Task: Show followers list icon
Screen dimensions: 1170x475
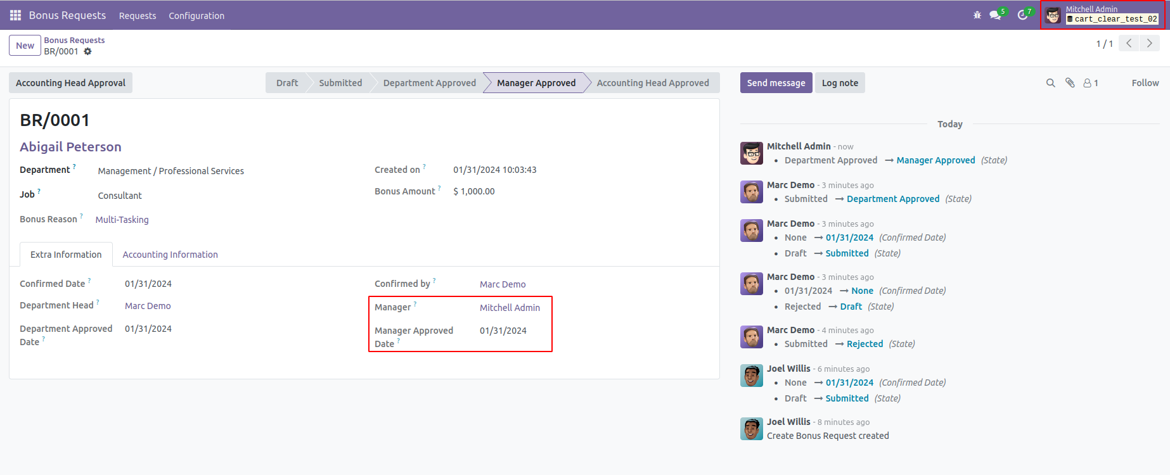Action: coord(1090,83)
